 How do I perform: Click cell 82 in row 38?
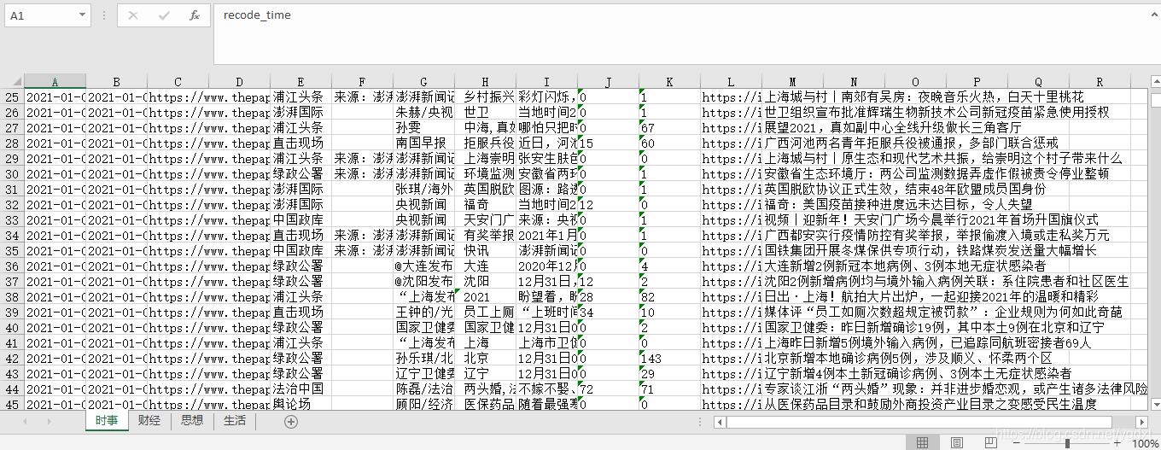click(x=669, y=296)
